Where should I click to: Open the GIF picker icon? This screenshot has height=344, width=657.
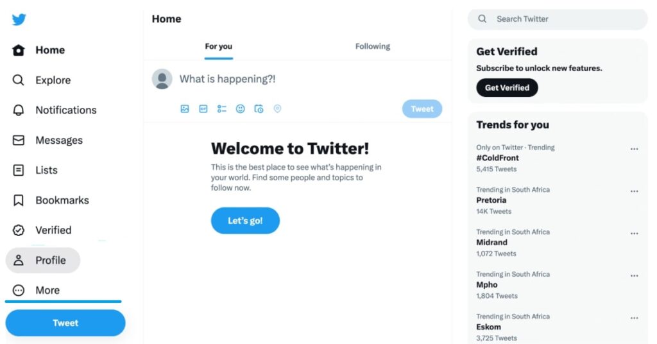pos(203,109)
